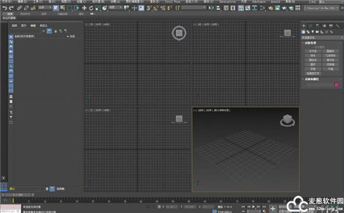Click the Undo arrow in the main toolbar
Image resolution: width=344 pixels, height=213 pixels.
pos(5,8)
